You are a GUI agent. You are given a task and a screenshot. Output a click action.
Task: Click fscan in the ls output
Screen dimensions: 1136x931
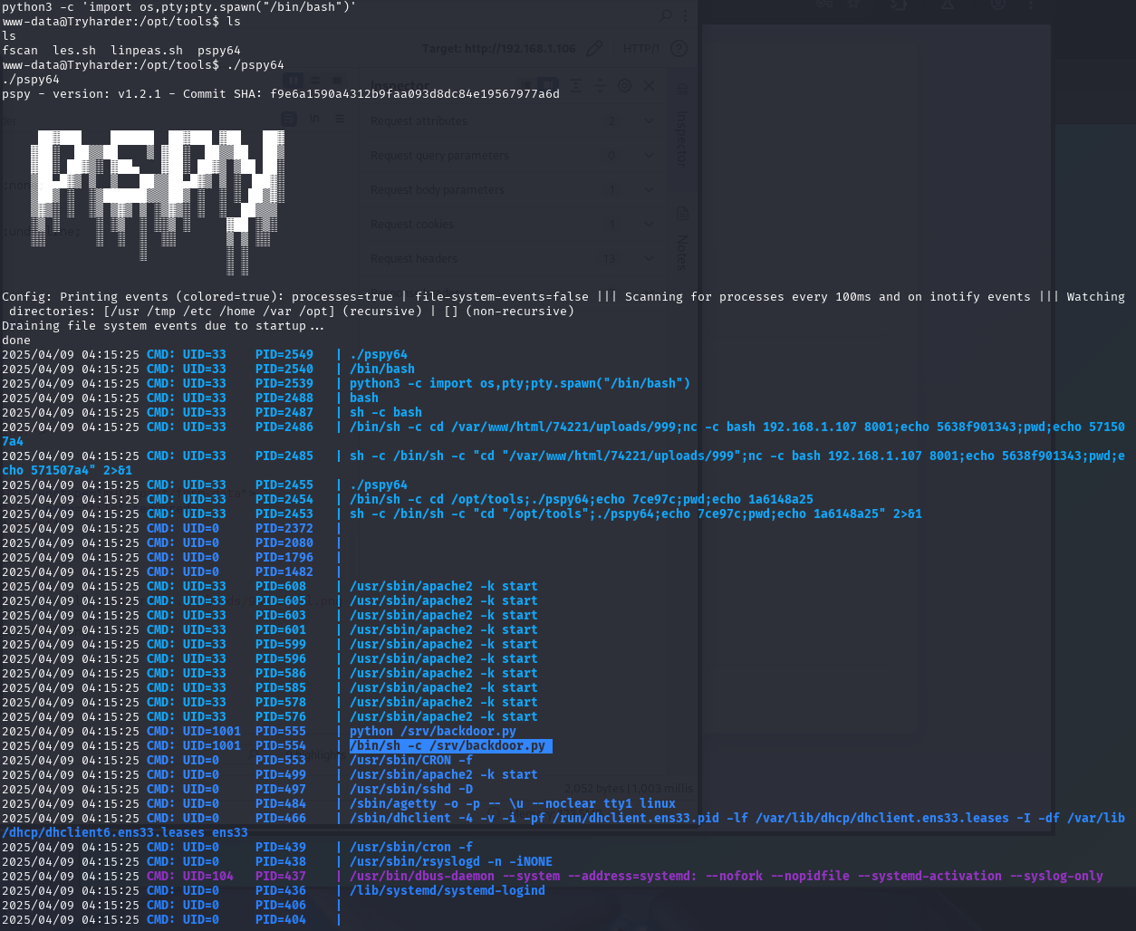click(x=20, y=50)
